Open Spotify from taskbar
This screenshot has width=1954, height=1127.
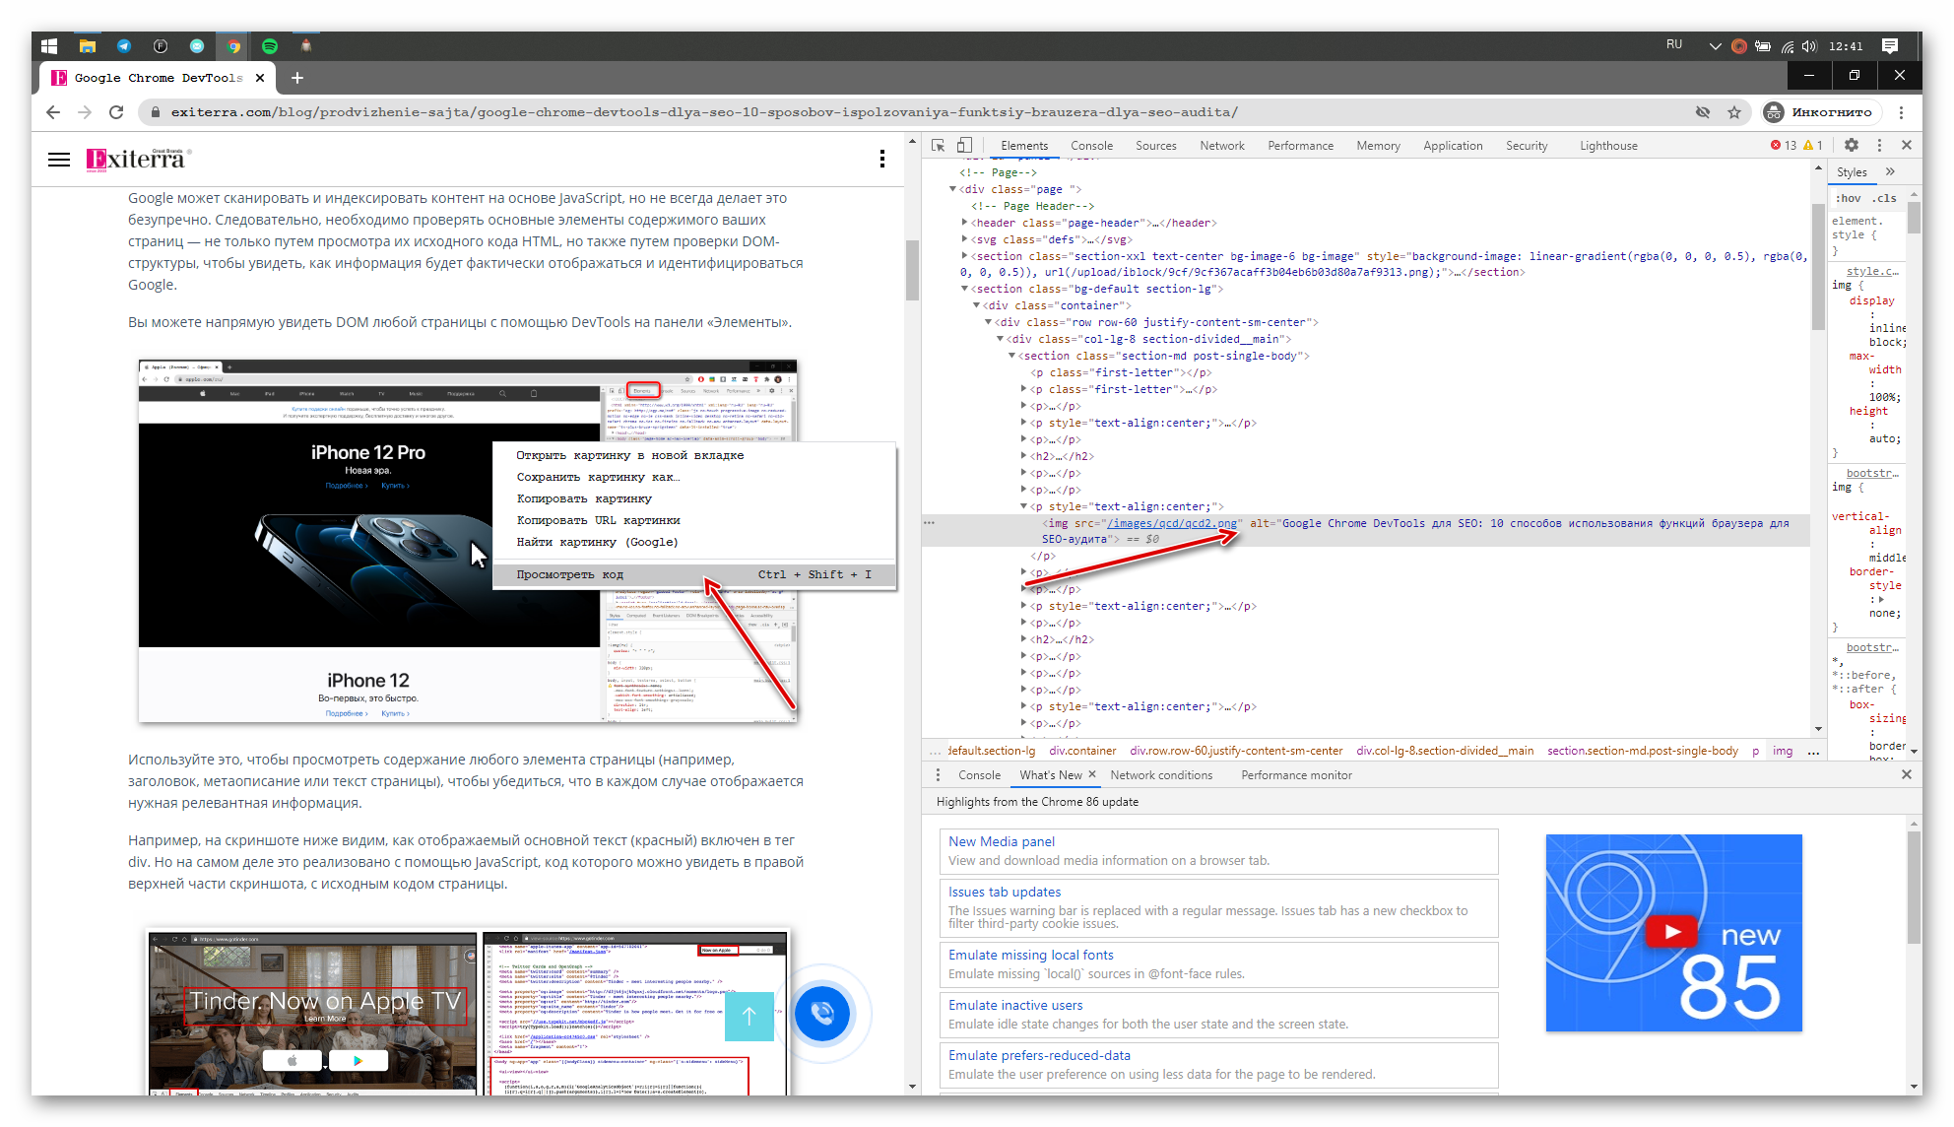click(x=270, y=45)
